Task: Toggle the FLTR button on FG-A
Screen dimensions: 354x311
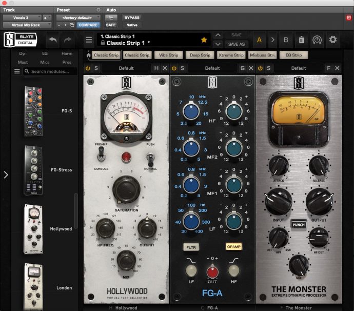Action: (x=191, y=247)
